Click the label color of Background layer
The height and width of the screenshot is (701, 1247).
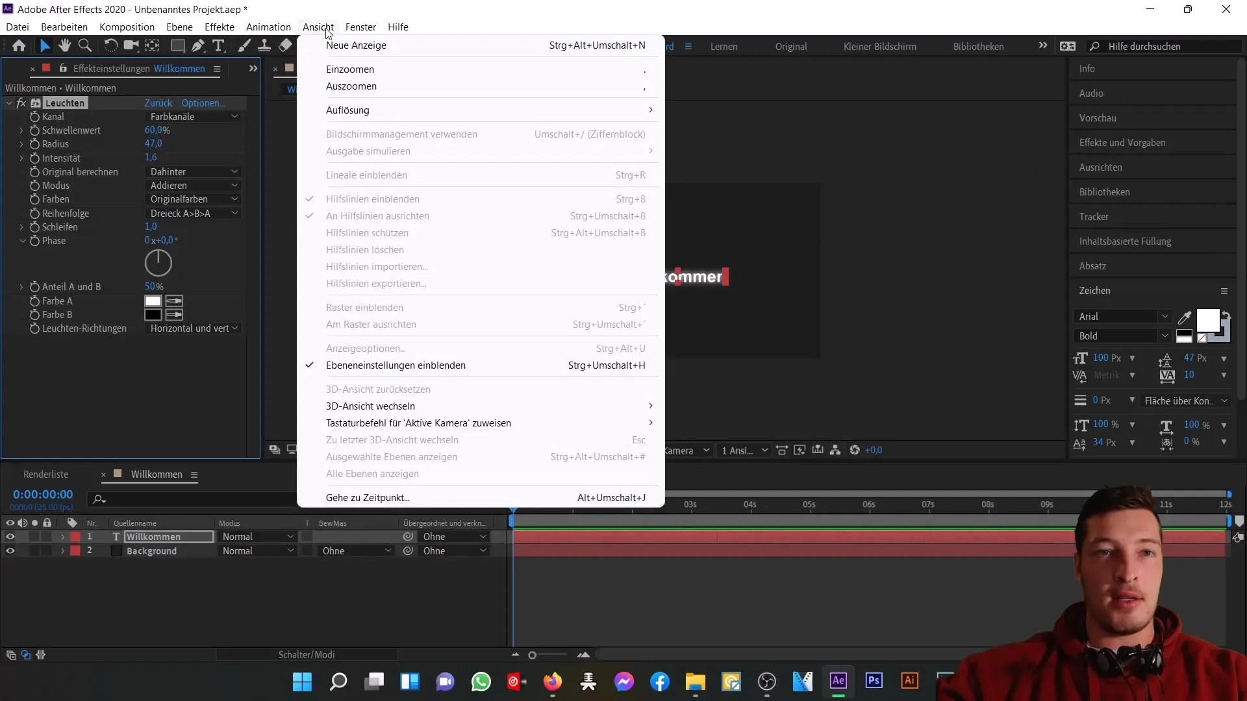75,551
